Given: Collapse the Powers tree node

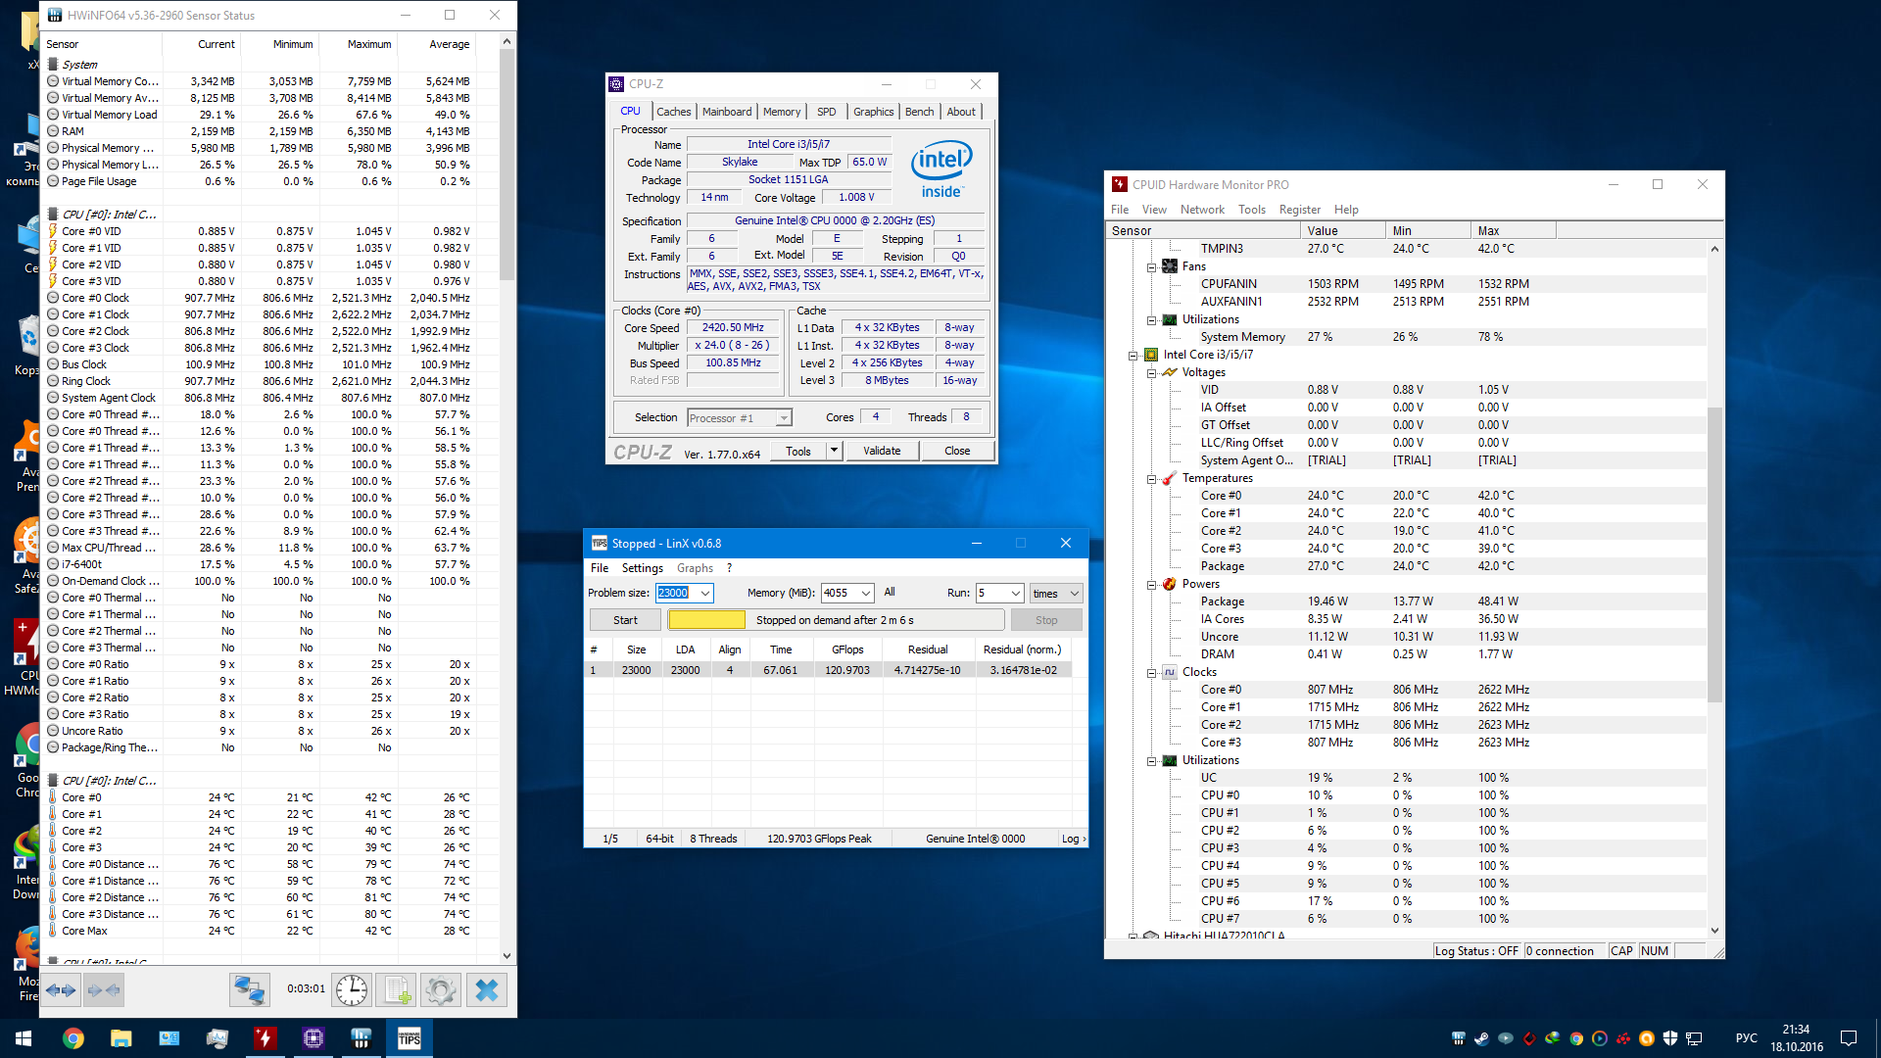Looking at the screenshot, I should 1152,585.
